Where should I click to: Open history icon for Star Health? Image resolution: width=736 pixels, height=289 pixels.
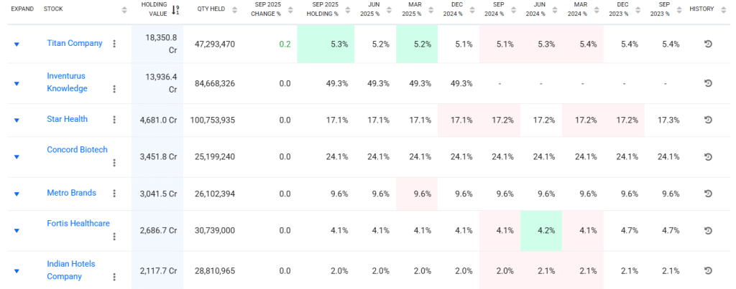(x=707, y=120)
